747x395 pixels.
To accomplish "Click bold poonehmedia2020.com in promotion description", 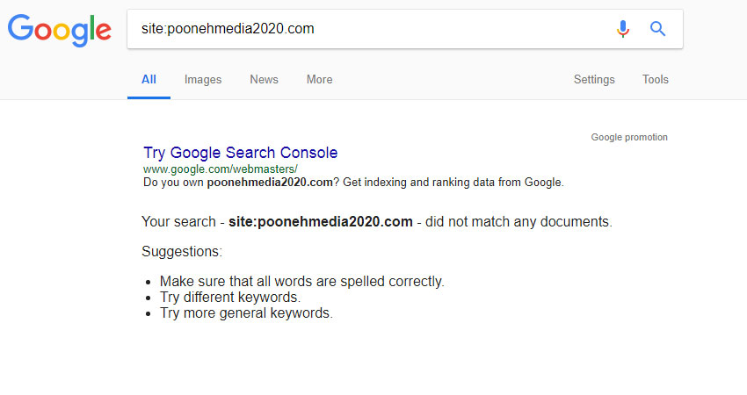I will click(x=270, y=183).
